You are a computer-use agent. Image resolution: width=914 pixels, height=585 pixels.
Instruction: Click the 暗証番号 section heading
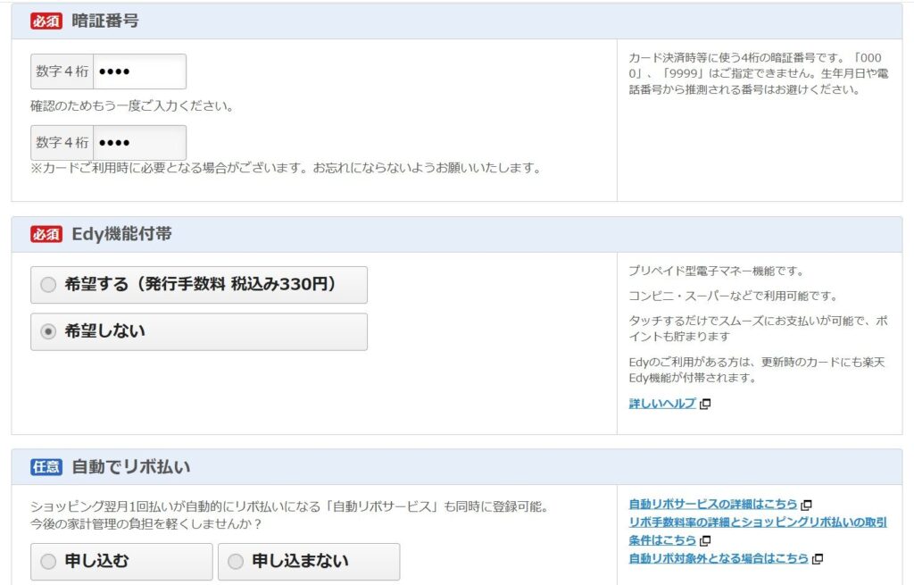(105, 21)
